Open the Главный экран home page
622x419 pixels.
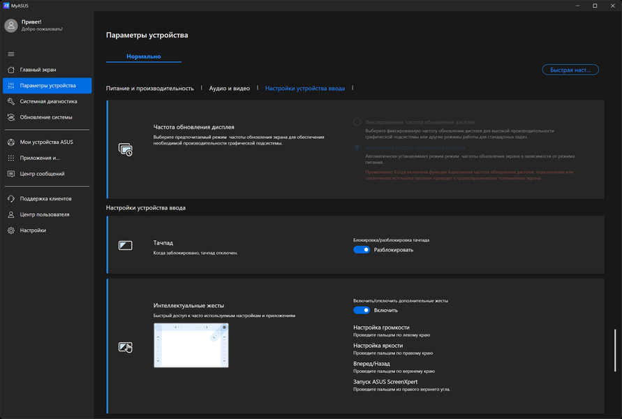(x=38, y=70)
